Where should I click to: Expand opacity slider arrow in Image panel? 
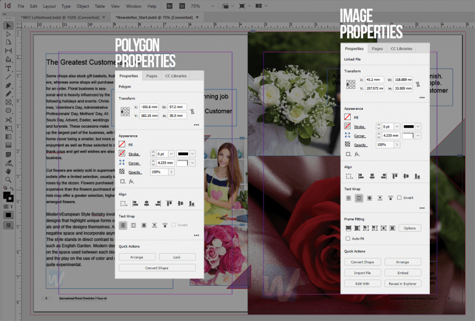pyautogui.click(x=397, y=145)
